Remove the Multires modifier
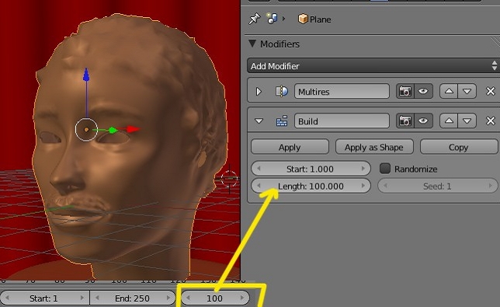 pos(491,91)
